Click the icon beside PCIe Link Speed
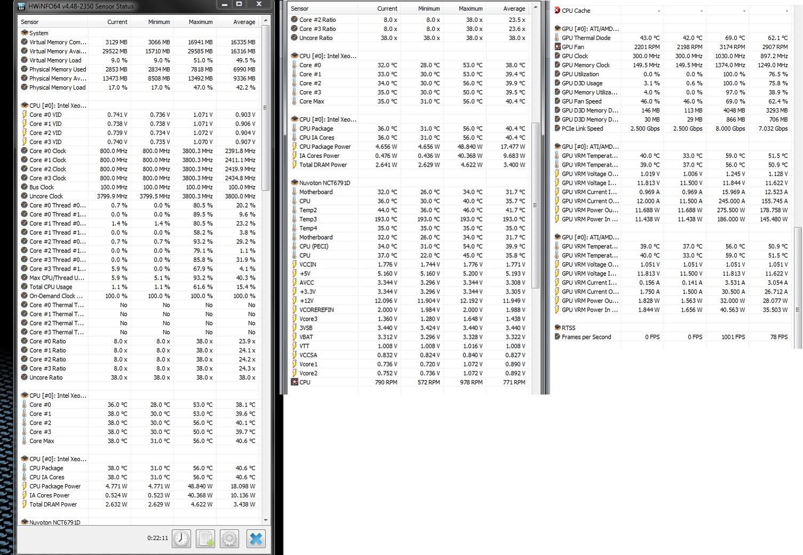Image resolution: width=803 pixels, height=555 pixels. point(557,129)
